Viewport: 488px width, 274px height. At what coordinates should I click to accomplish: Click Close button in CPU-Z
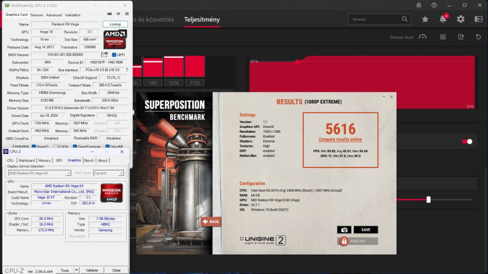tap(116, 270)
